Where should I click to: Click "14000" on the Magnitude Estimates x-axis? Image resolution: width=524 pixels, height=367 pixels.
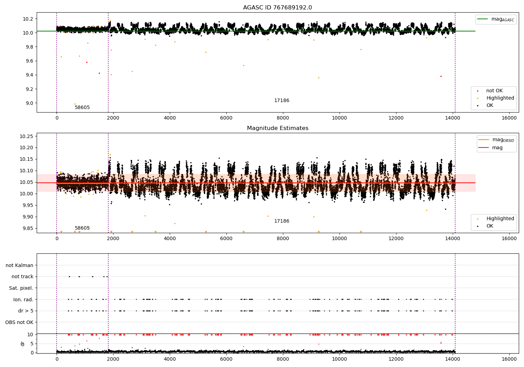453,239
